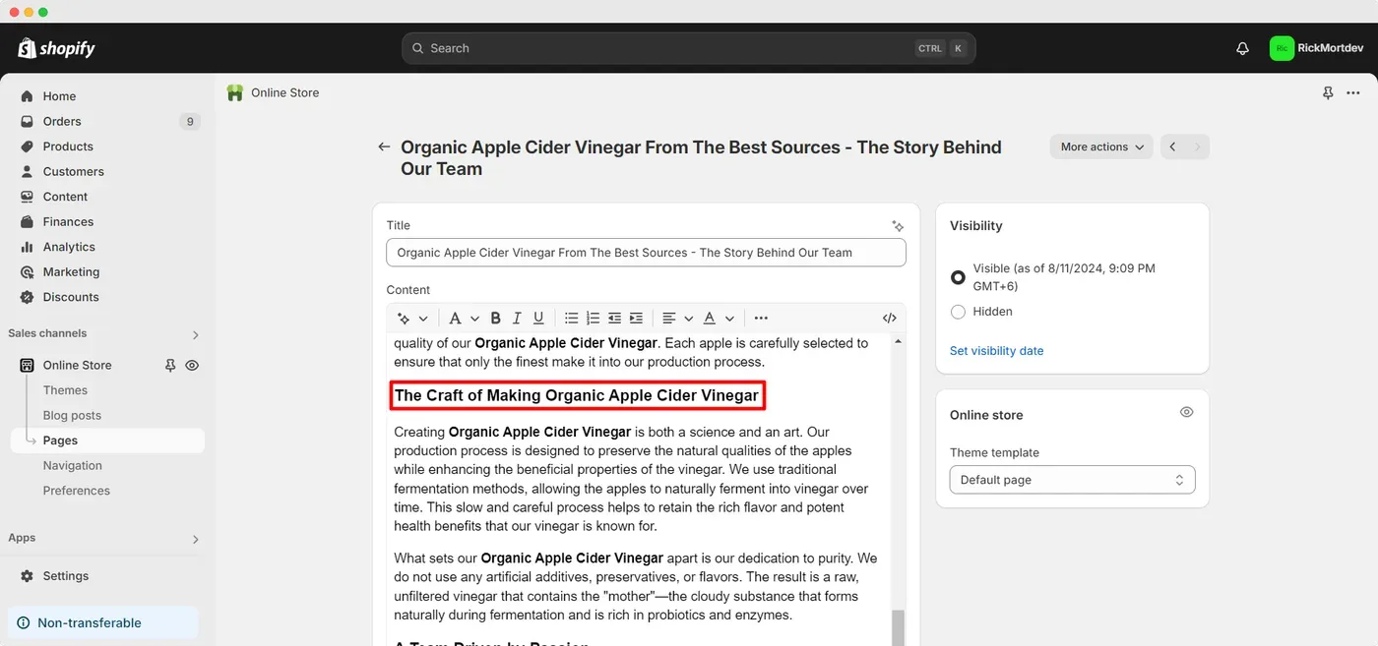Open the notifications bell

pyautogui.click(x=1242, y=48)
